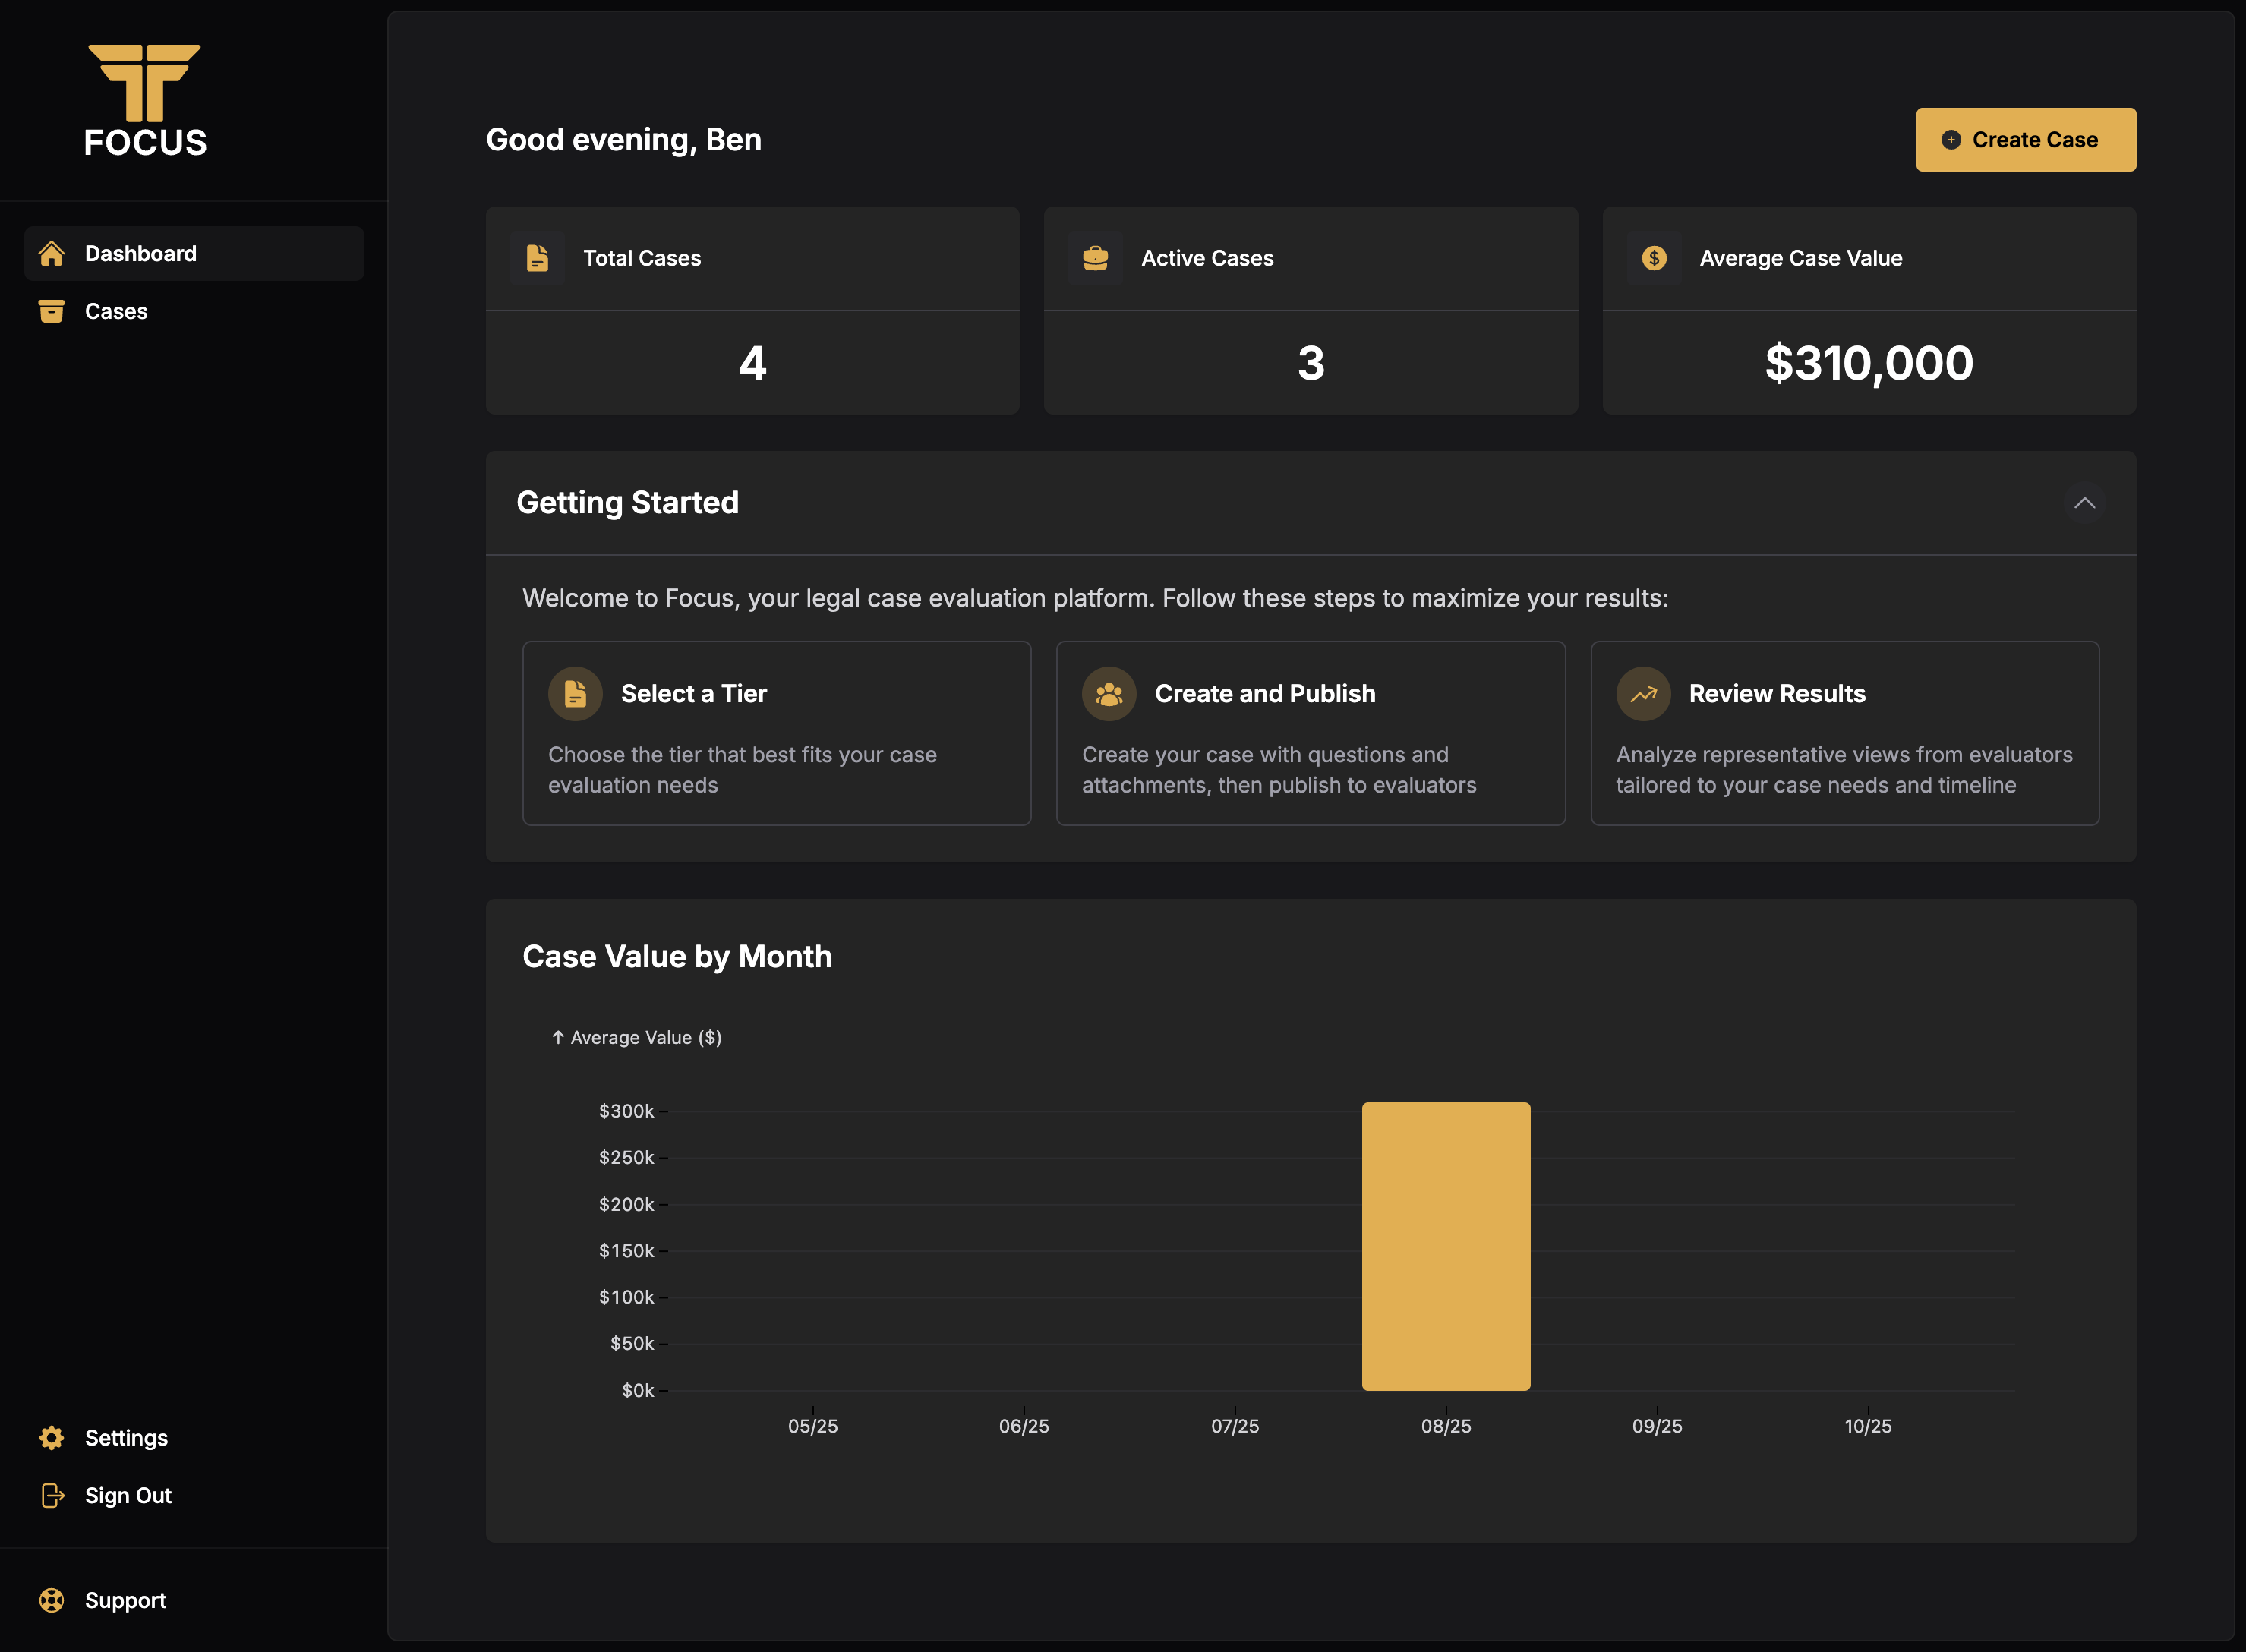Click the Dashboard home icon
2246x1652 pixels.
point(52,254)
